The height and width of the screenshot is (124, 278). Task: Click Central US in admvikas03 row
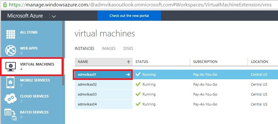coord(259,94)
